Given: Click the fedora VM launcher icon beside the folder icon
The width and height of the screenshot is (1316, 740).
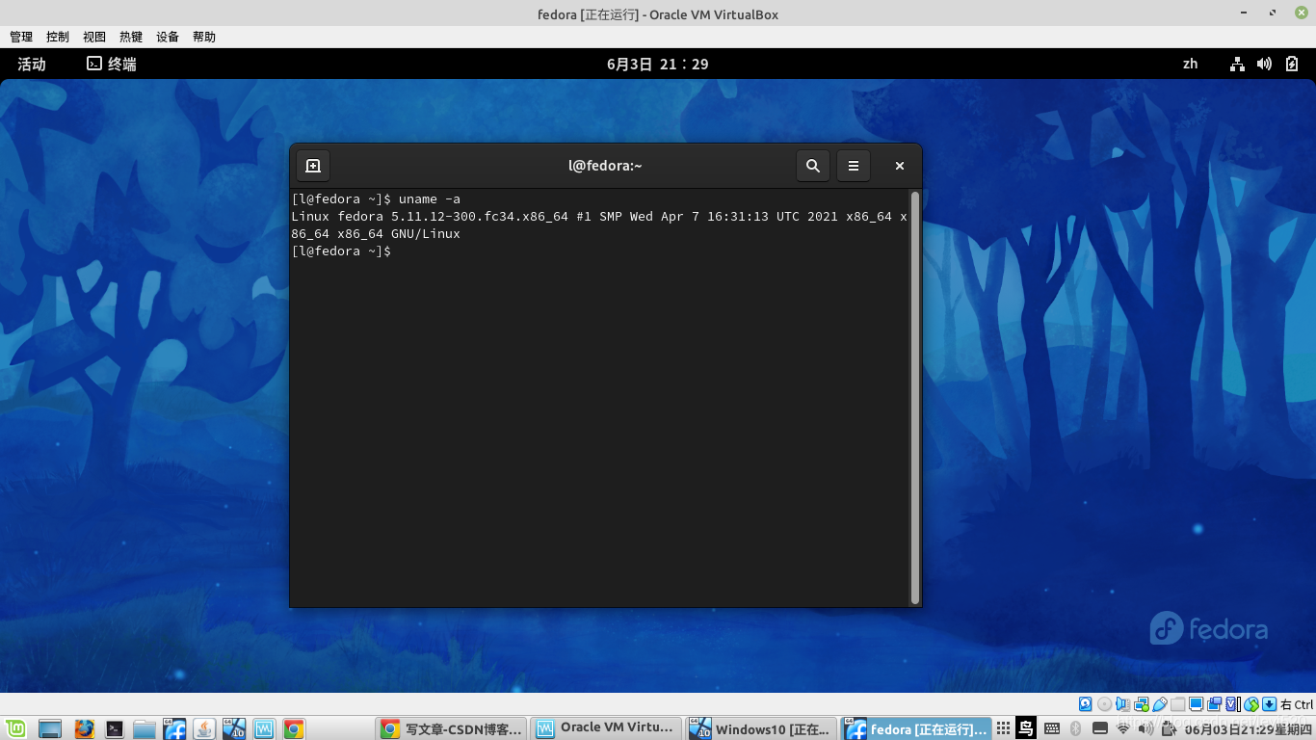Looking at the screenshot, I should (174, 728).
